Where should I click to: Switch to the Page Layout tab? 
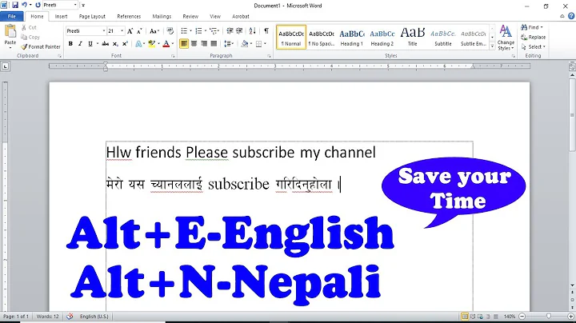(x=92, y=16)
